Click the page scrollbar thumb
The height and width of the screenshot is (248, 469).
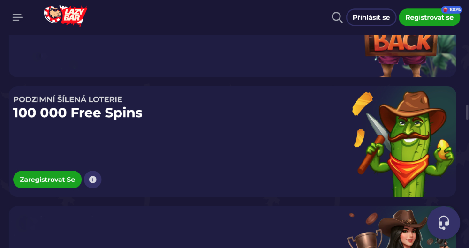coord(467,113)
